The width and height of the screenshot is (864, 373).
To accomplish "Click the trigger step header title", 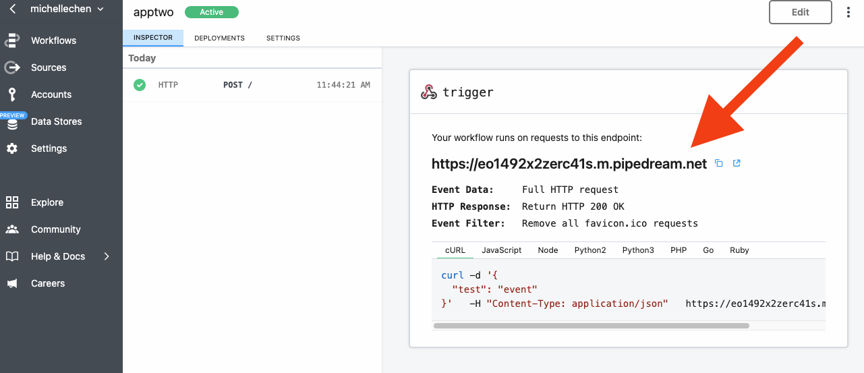I will pos(468,92).
